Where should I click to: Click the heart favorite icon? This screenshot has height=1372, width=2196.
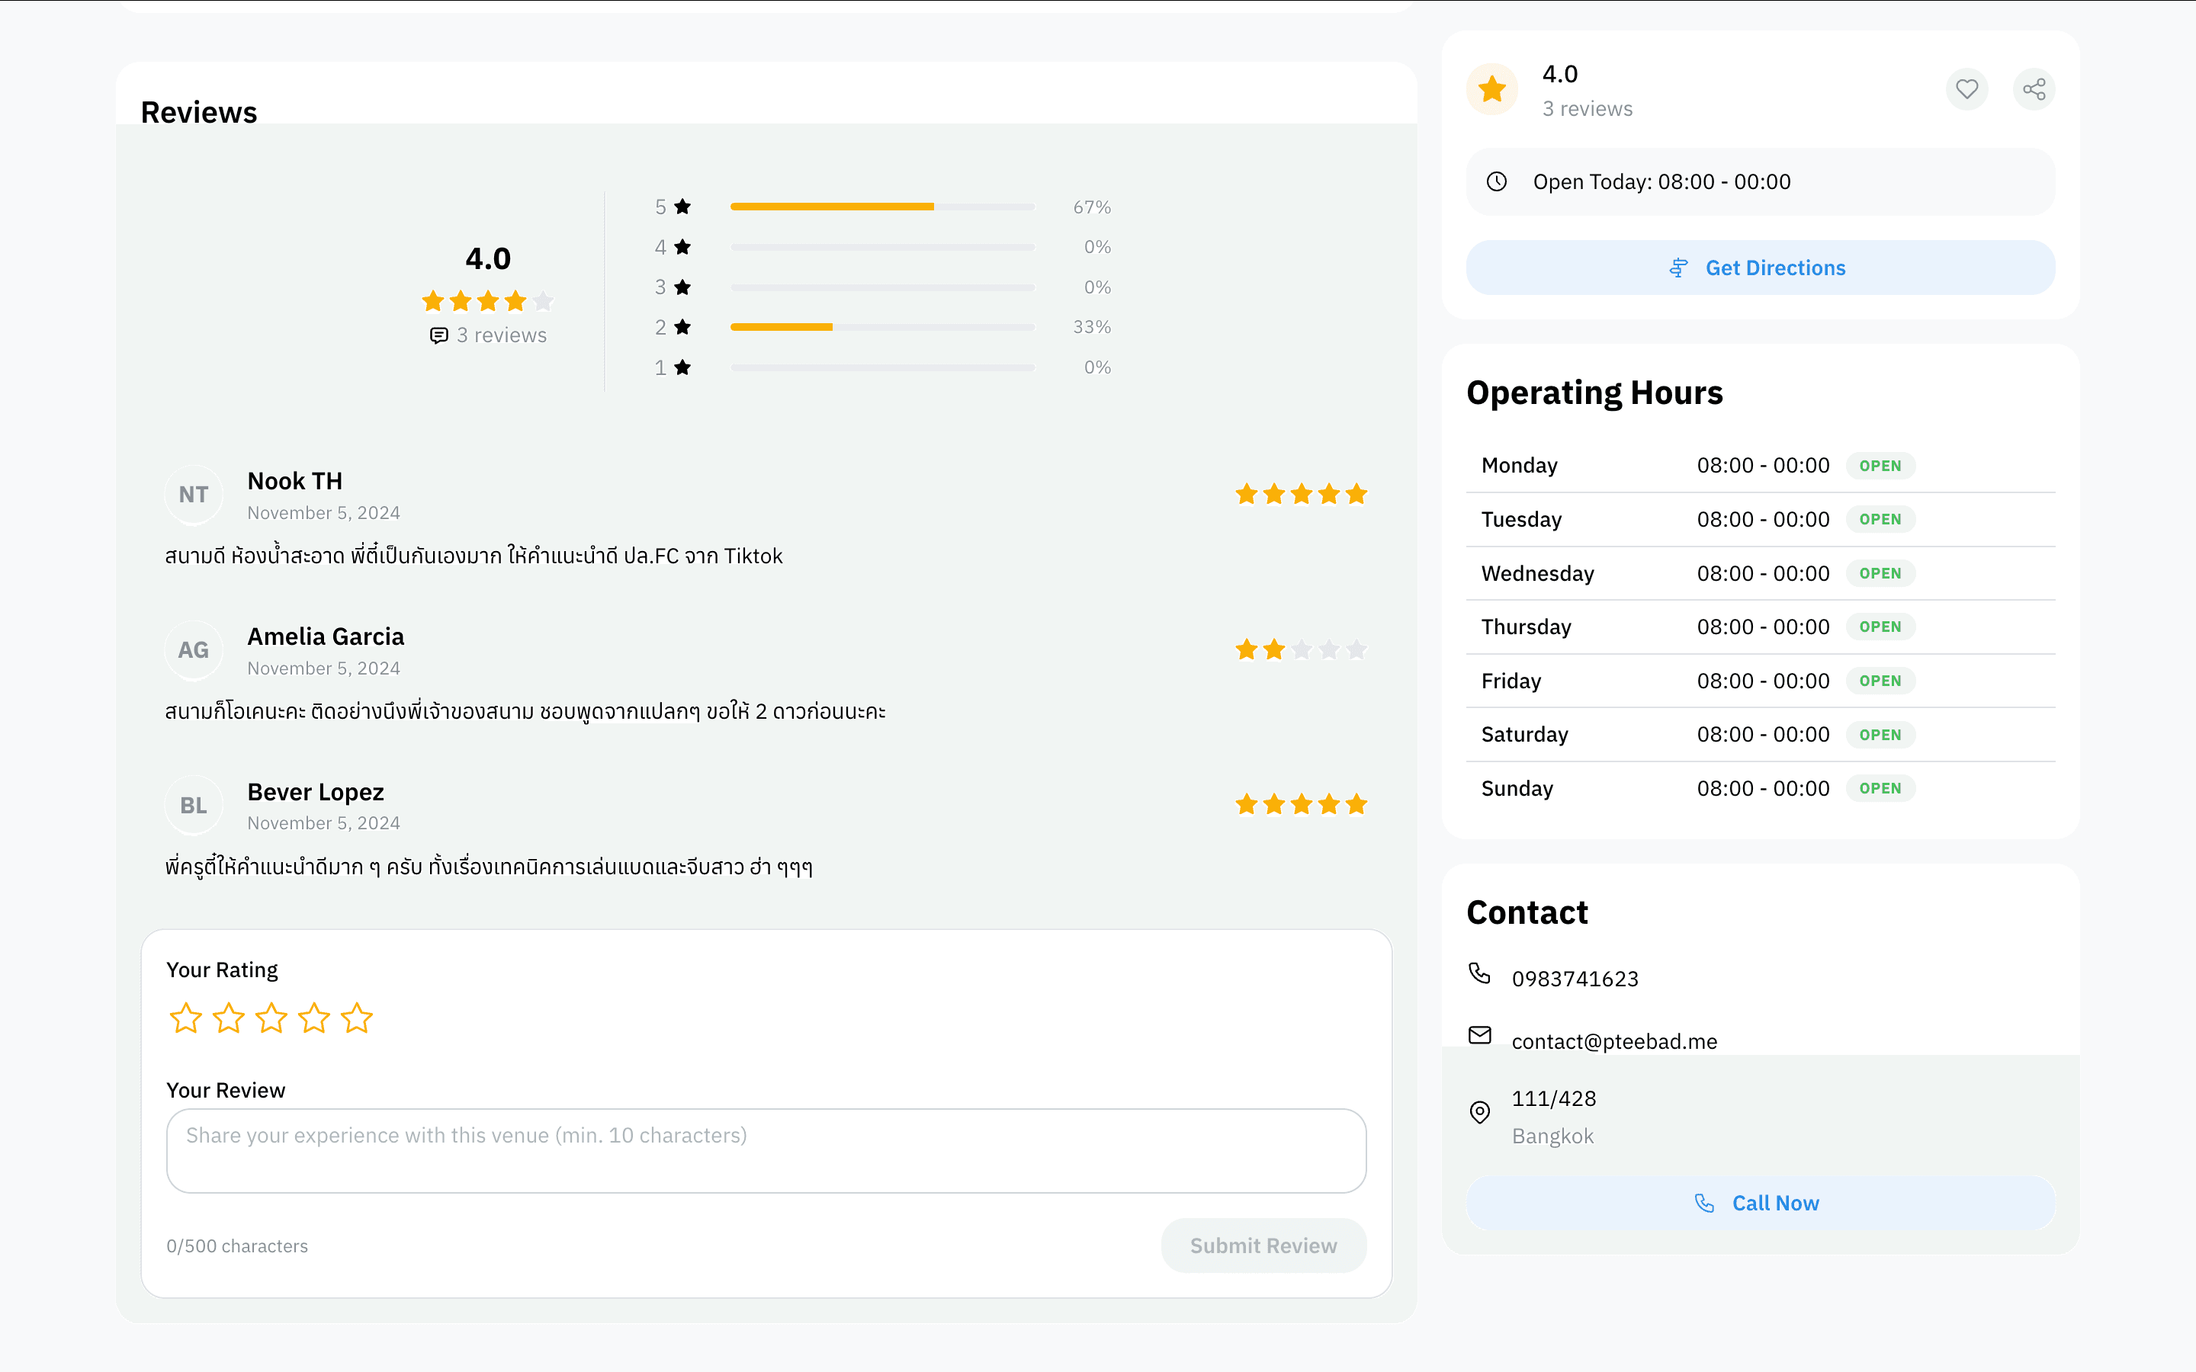[1966, 89]
